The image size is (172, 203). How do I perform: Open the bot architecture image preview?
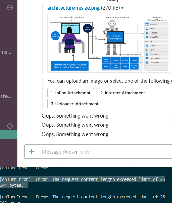click(x=109, y=43)
